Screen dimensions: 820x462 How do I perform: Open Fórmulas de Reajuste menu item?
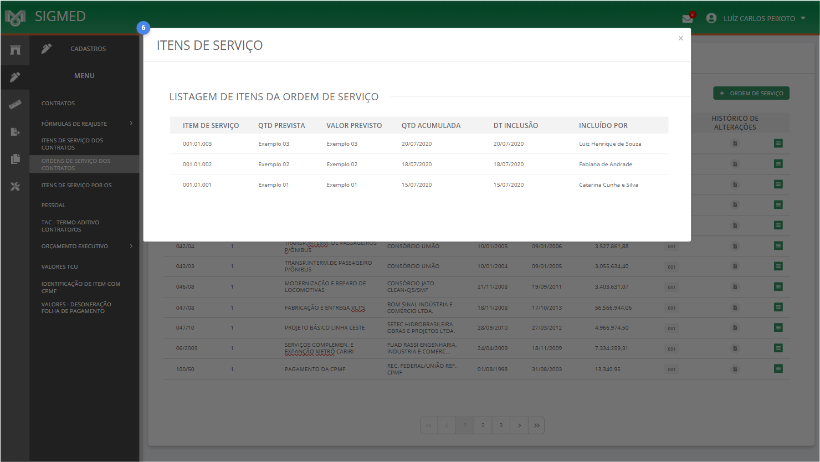pyautogui.click(x=74, y=124)
